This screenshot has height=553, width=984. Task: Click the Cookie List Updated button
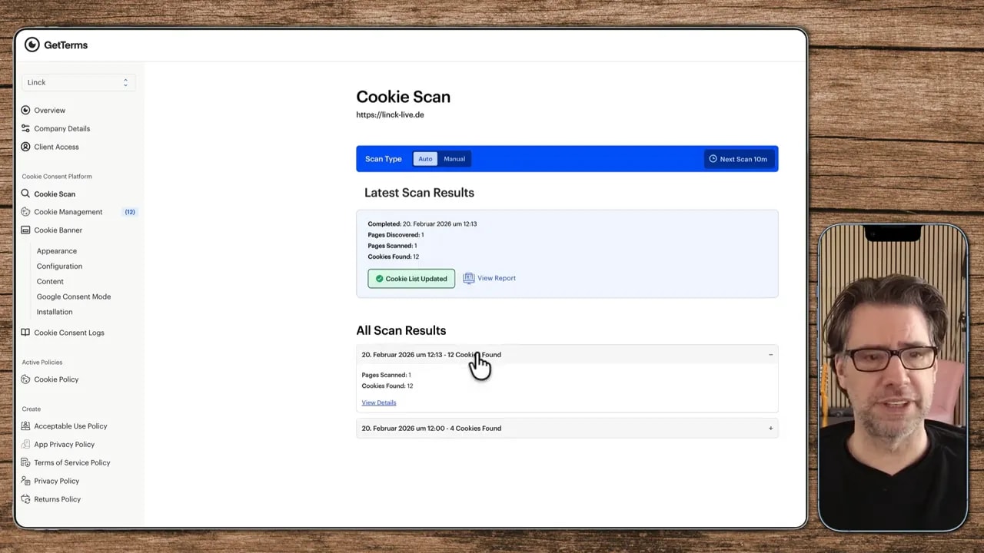[x=411, y=278]
